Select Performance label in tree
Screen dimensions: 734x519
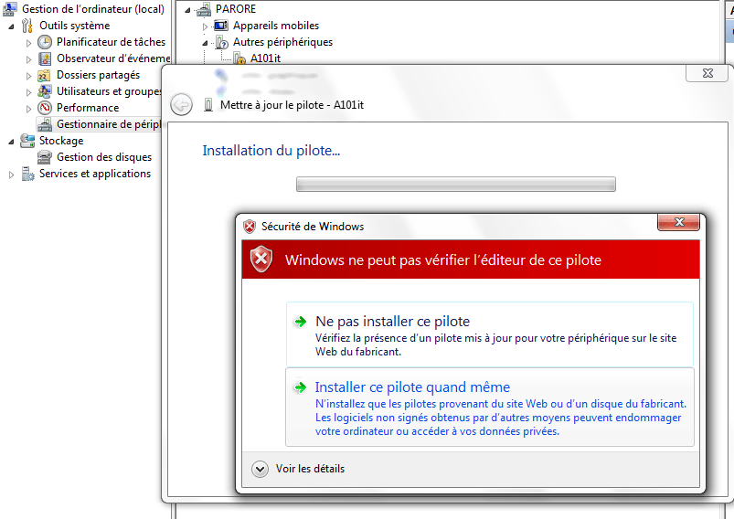(x=88, y=108)
